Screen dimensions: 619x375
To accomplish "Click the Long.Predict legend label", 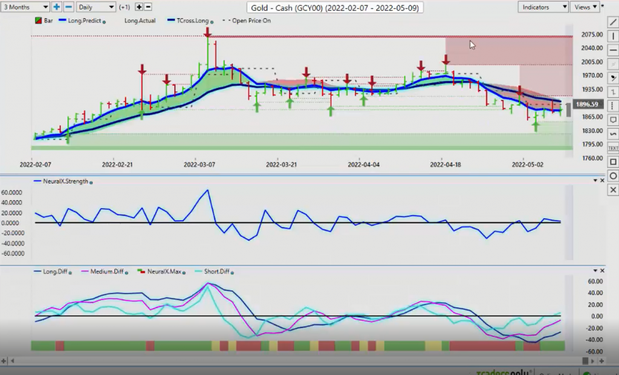I will point(85,21).
